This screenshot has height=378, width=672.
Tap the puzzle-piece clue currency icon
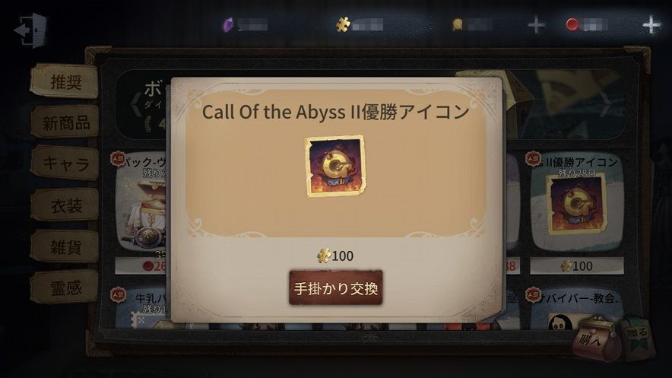(343, 24)
